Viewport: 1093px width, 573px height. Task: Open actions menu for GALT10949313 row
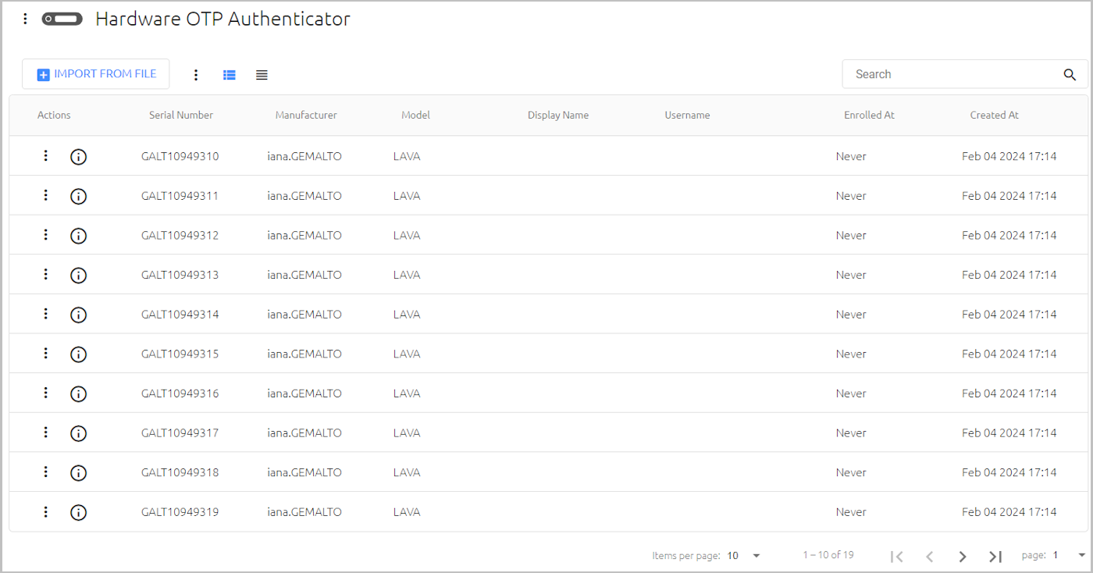coord(45,274)
